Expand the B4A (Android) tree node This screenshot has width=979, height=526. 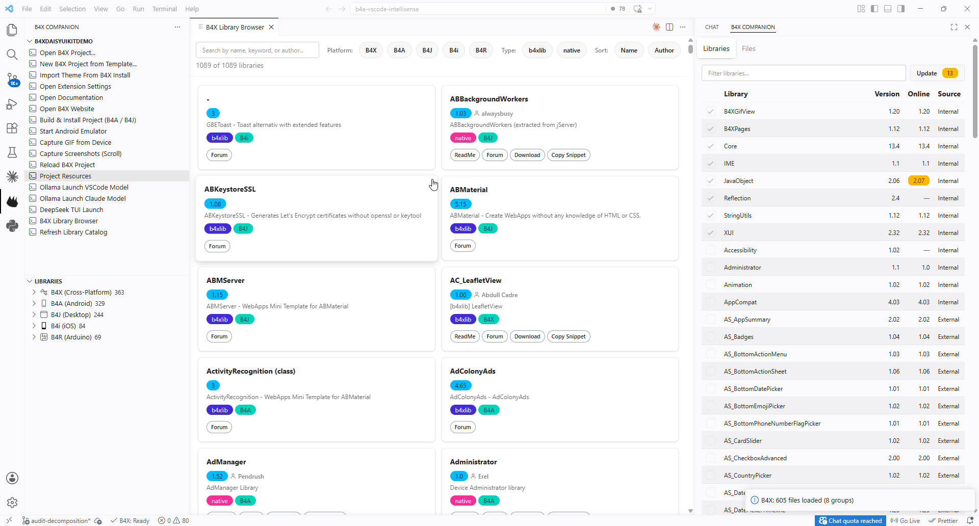point(34,304)
